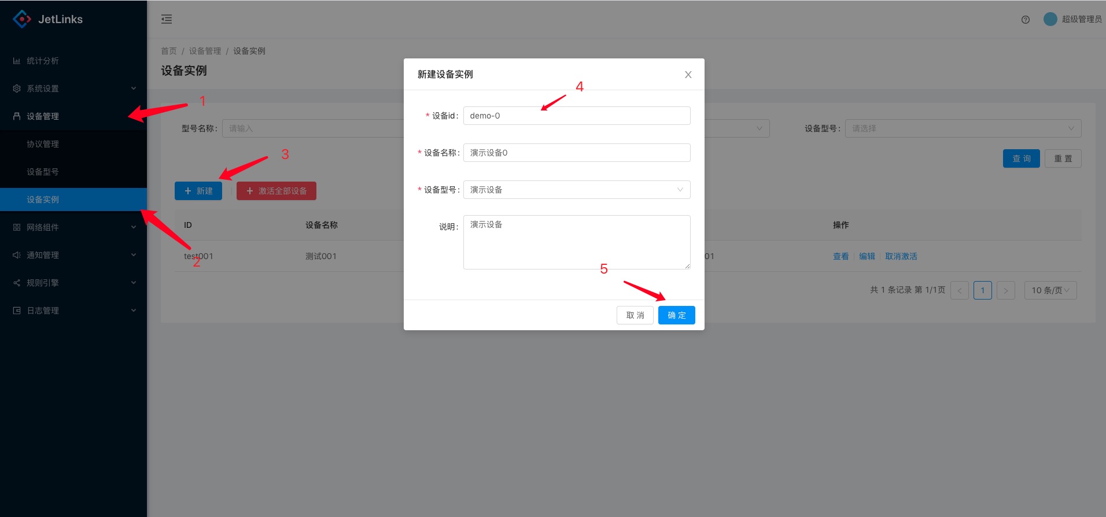Close the 新建设备实例 dialog with X

click(x=688, y=75)
